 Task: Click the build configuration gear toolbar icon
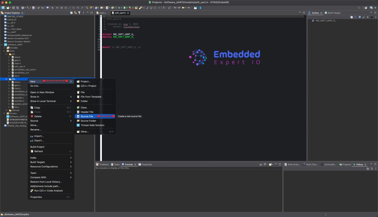23,8
